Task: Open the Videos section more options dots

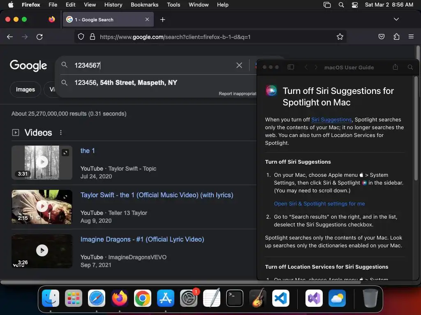Action: [61, 132]
